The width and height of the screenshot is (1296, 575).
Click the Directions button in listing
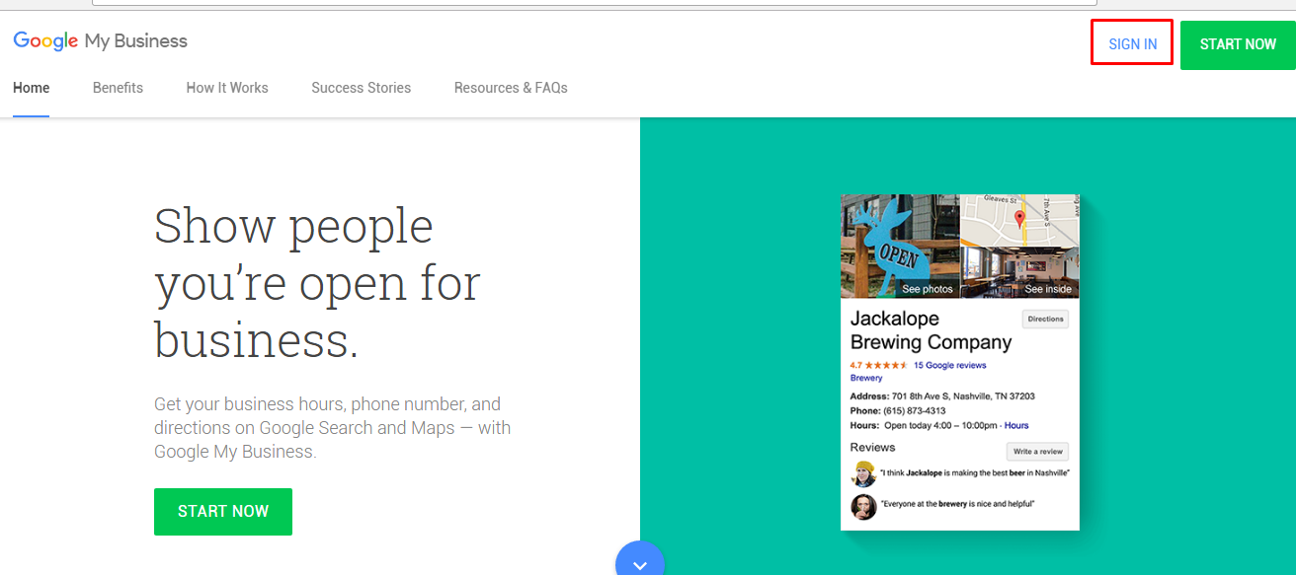point(1045,320)
